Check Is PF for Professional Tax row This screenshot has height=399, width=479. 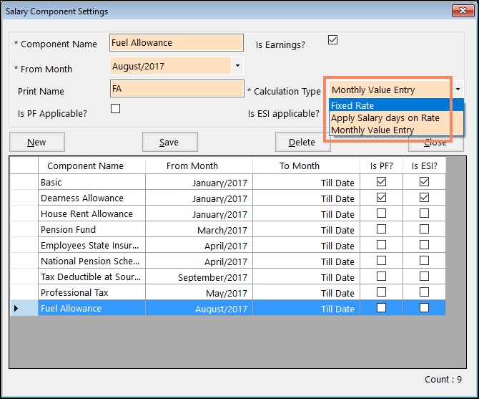tap(381, 292)
